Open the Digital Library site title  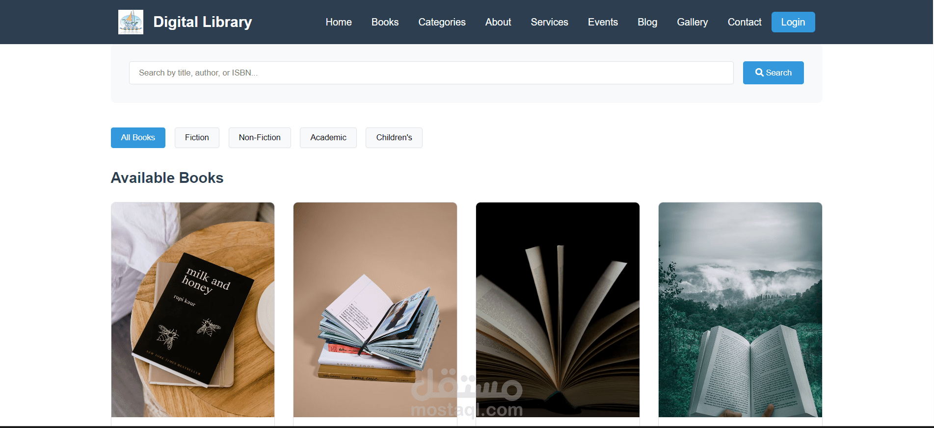(202, 22)
